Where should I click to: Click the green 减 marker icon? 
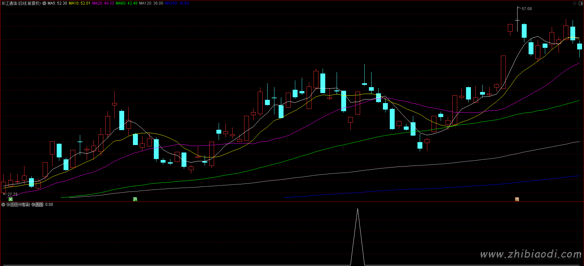[x=10, y=199]
